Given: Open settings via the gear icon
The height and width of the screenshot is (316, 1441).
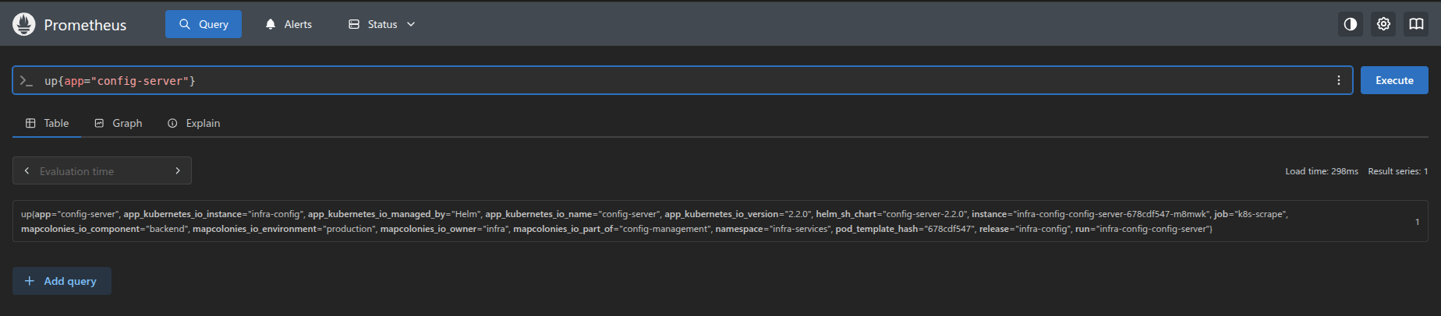Looking at the screenshot, I should pos(1383,24).
